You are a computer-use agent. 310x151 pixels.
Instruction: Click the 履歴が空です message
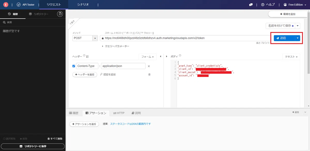click(x=11, y=31)
